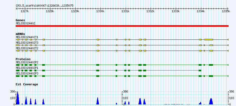
Task: Select the MELO3C024402T2 mRNA track label
Action: [27, 48]
